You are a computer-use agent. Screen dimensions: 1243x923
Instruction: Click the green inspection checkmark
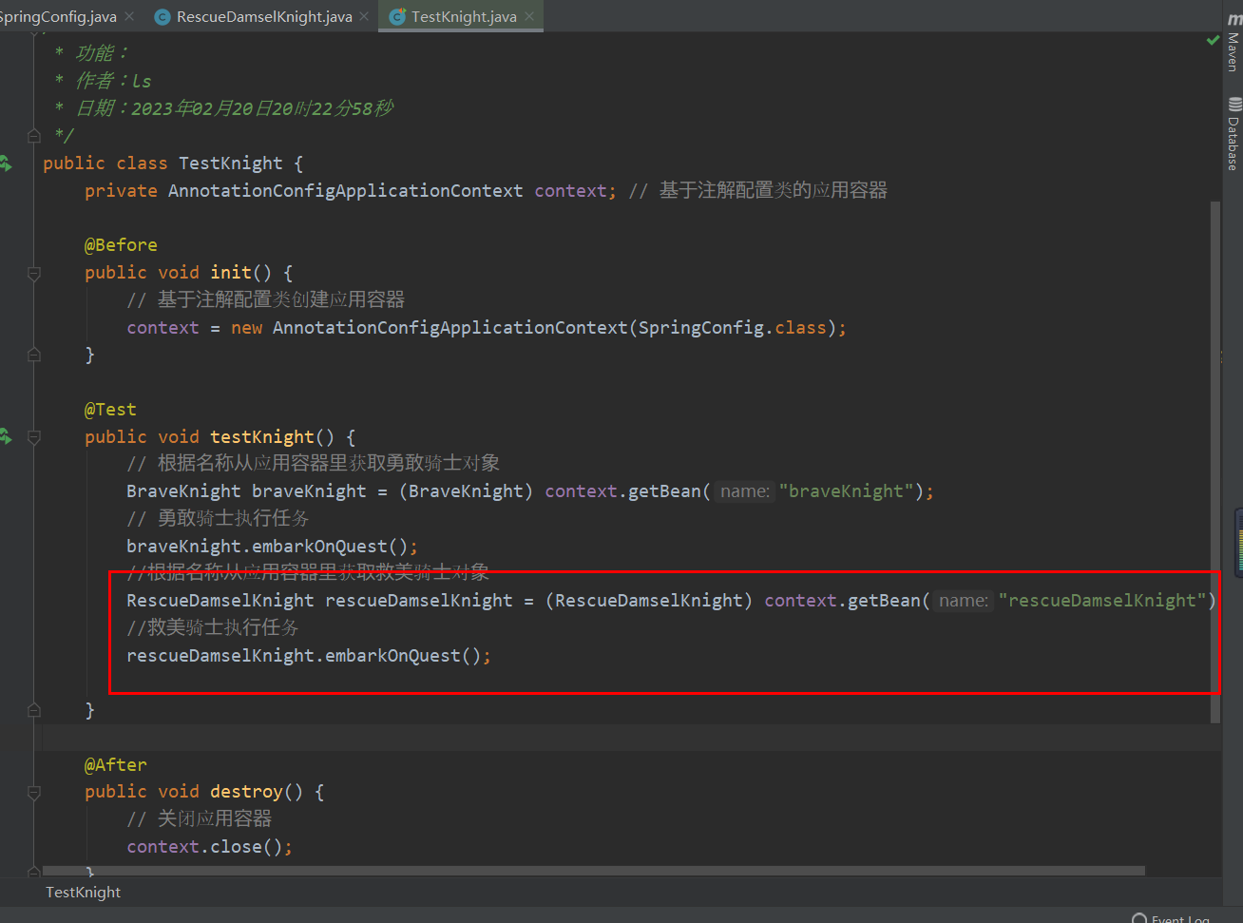tap(1213, 41)
